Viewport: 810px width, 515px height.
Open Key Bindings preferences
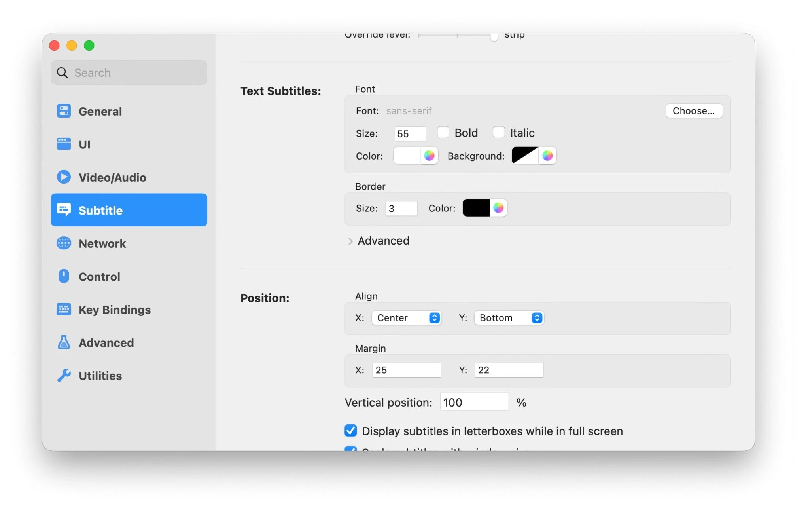click(x=129, y=309)
